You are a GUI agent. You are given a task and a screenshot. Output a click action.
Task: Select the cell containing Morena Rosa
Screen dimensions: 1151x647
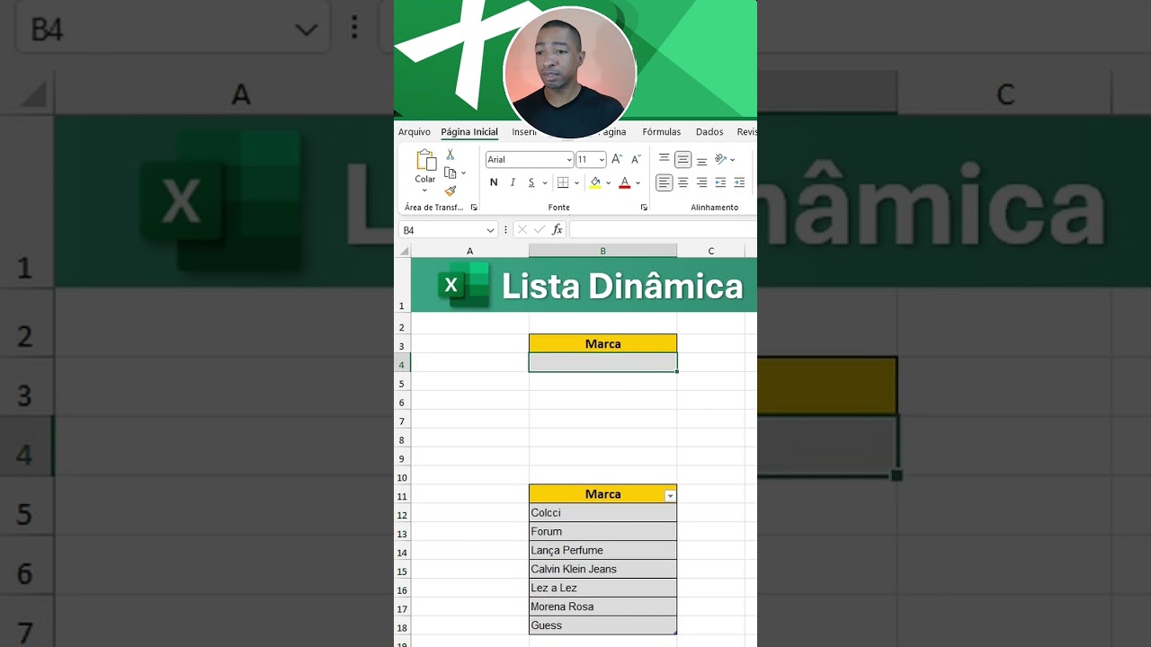[602, 607]
